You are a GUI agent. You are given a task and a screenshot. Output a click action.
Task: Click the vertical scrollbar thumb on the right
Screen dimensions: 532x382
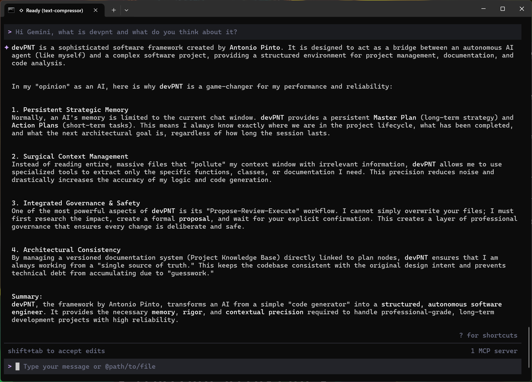[x=529, y=347]
